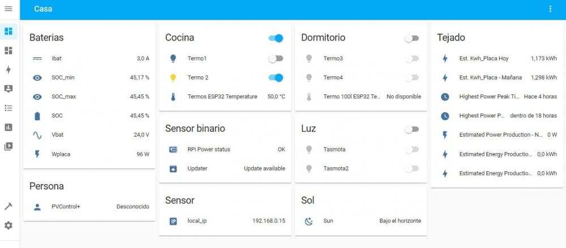Viewport: 566px width, 248px height.
Task: Select the Casa dashboard tab
Action: tap(43, 9)
